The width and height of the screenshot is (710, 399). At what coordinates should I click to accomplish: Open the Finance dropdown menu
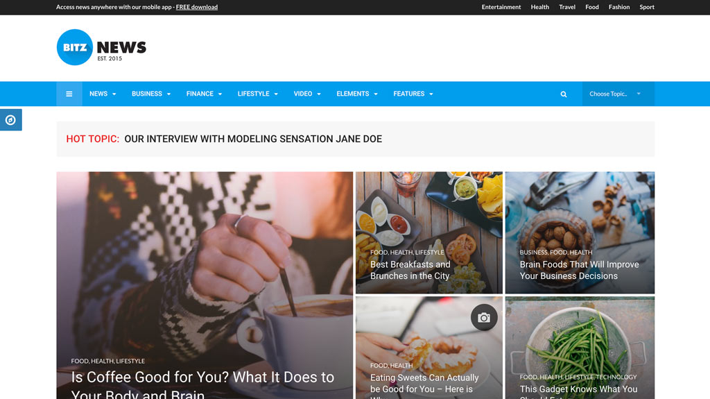click(204, 94)
